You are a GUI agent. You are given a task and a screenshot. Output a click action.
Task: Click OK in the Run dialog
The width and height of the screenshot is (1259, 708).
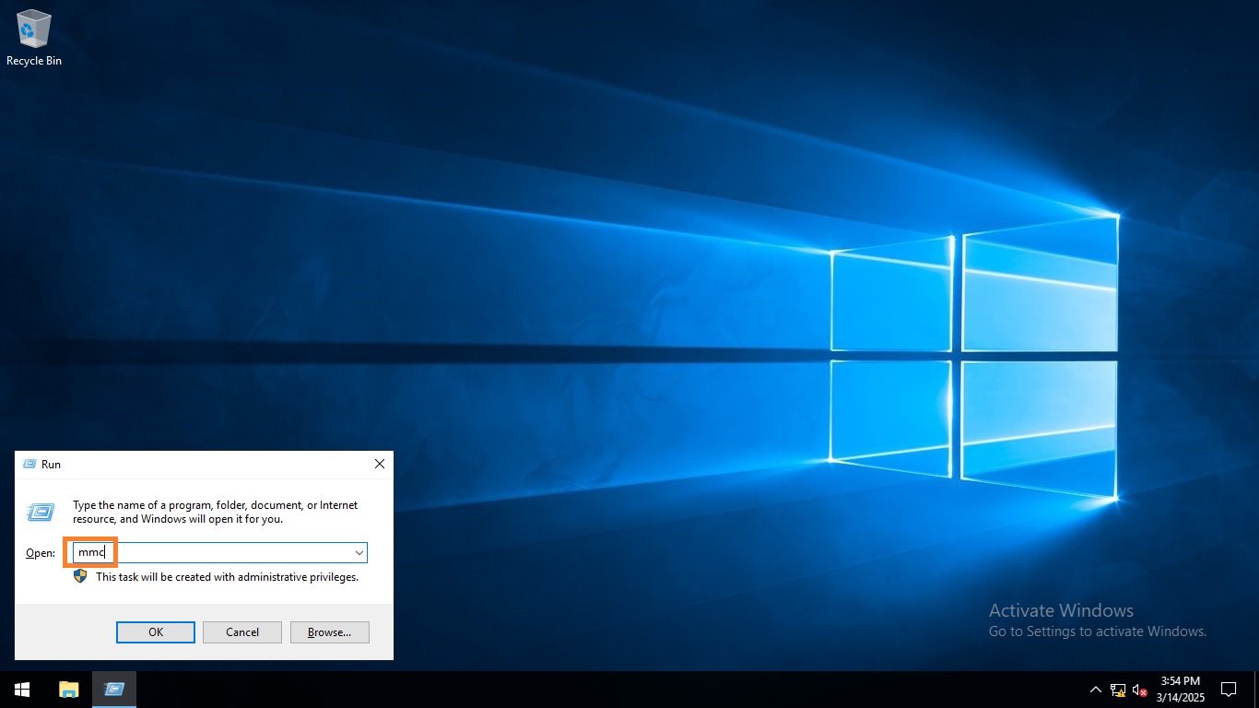pos(156,632)
